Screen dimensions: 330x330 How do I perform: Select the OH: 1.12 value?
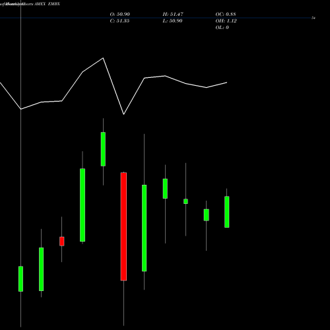tap(226, 20)
